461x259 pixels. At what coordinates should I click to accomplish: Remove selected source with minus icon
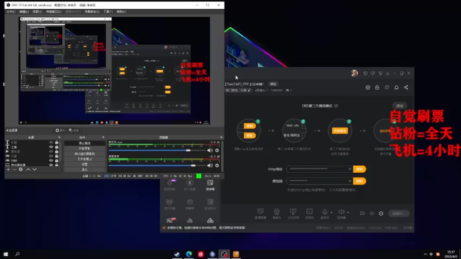tap(14, 169)
